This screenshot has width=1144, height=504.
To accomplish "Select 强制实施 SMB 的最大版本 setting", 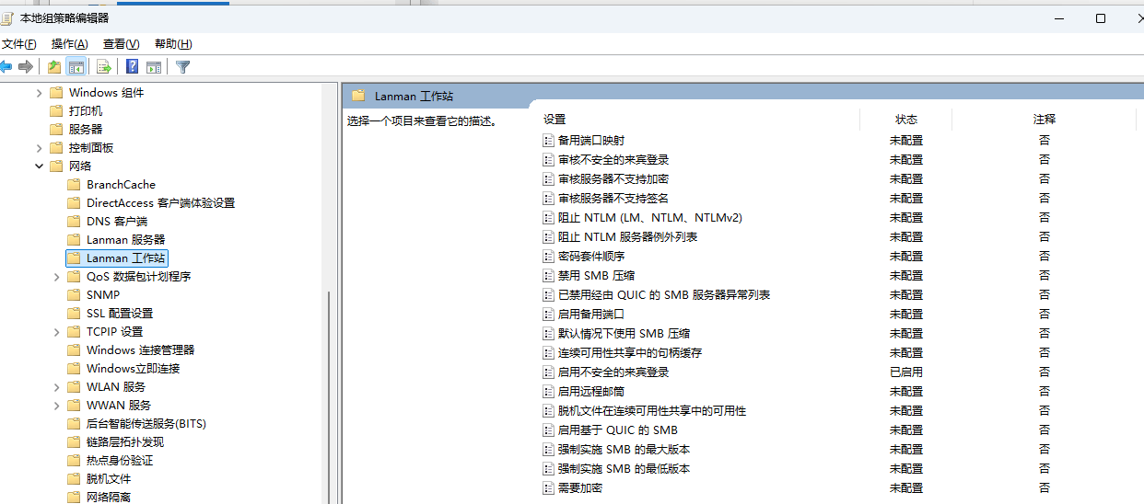I will pyautogui.click(x=625, y=450).
